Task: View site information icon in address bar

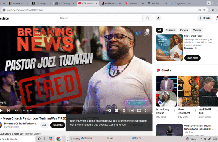Action: coord(4,10)
